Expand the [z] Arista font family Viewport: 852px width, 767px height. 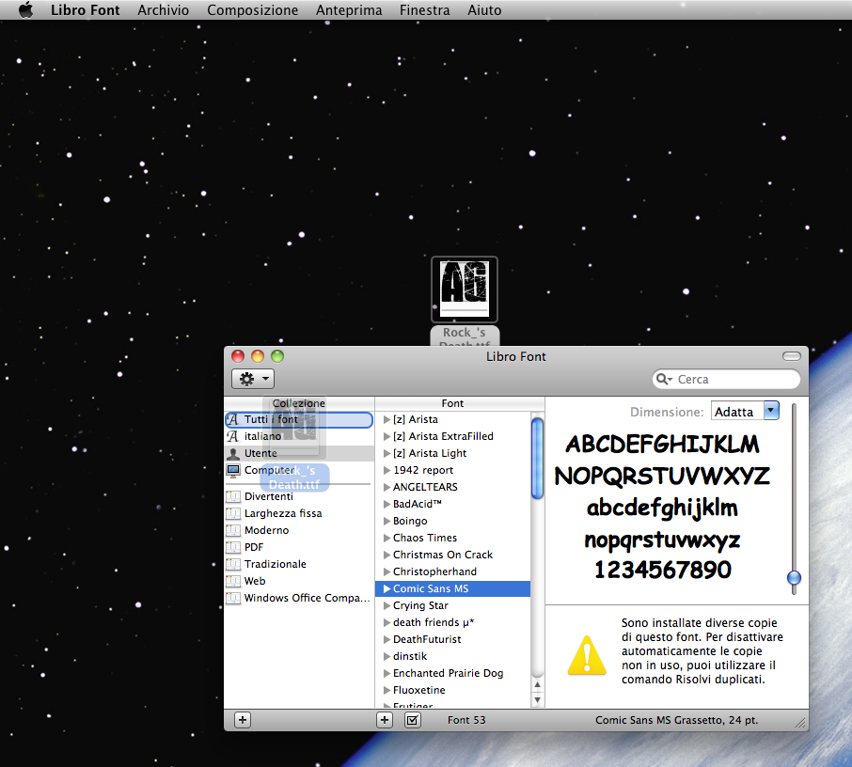pos(387,419)
